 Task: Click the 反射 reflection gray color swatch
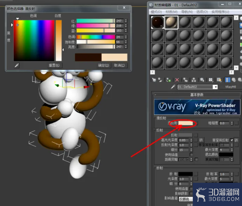pyautogui.click(x=186, y=135)
